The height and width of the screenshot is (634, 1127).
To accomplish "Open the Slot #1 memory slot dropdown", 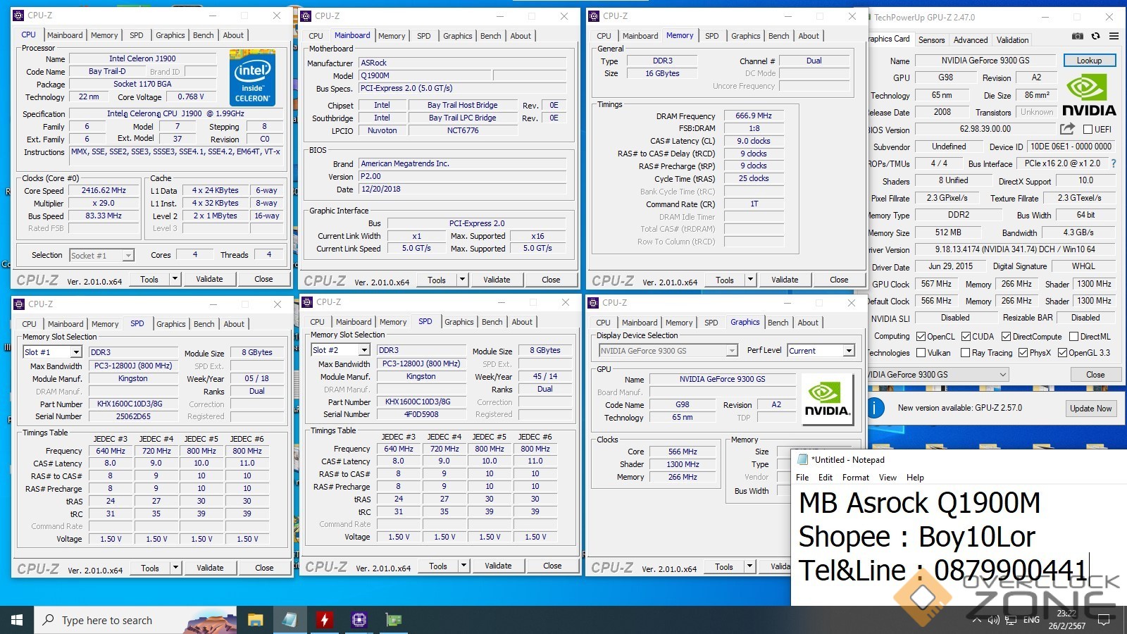I will coord(75,352).
